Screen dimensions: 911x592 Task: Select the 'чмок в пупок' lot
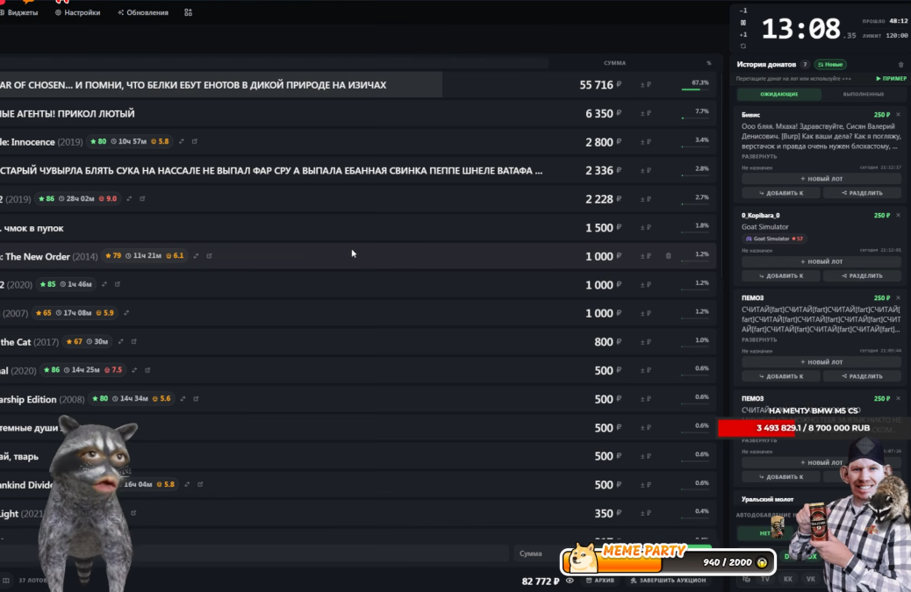pyautogui.click(x=358, y=227)
